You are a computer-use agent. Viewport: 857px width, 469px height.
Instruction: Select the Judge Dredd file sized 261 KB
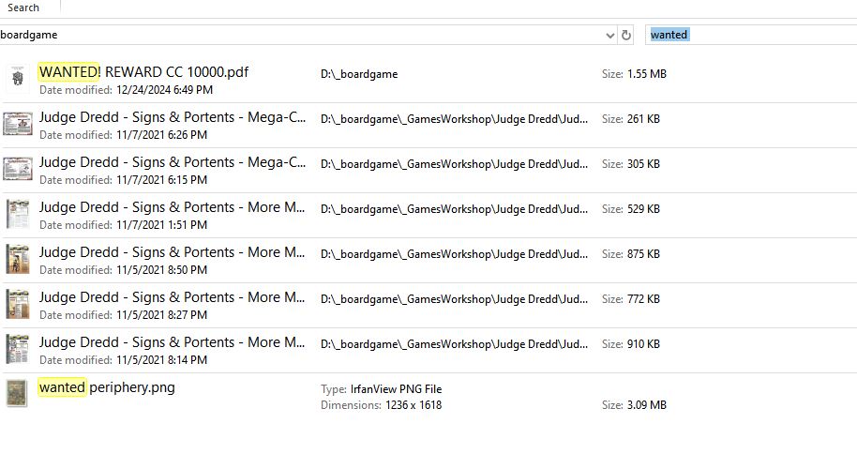coord(173,117)
